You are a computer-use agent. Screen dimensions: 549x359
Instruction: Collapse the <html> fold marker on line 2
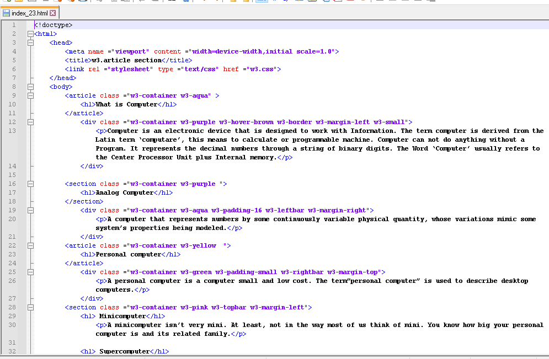click(31, 34)
